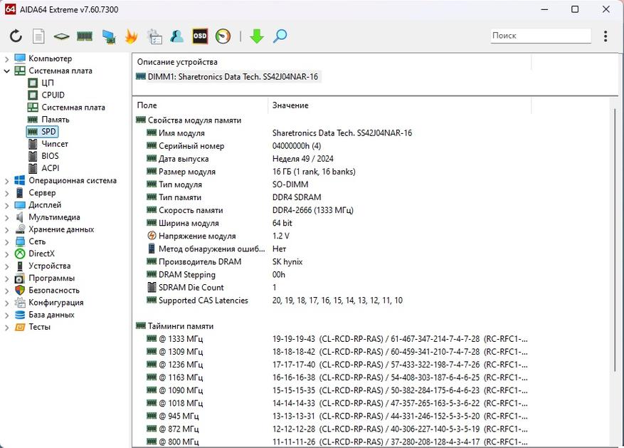Open the OSD panel icon
This screenshot has height=448, width=624.
click(x=200, y=36)
